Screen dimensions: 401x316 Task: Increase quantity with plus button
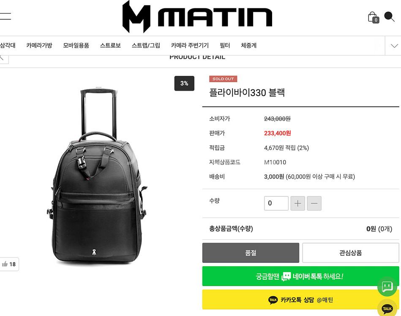coord(297,203)
